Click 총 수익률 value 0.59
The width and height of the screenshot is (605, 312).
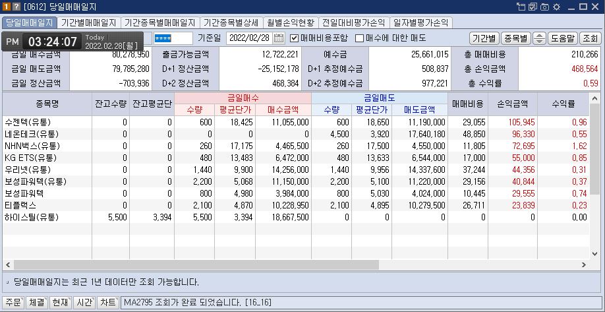pos(591,83)
